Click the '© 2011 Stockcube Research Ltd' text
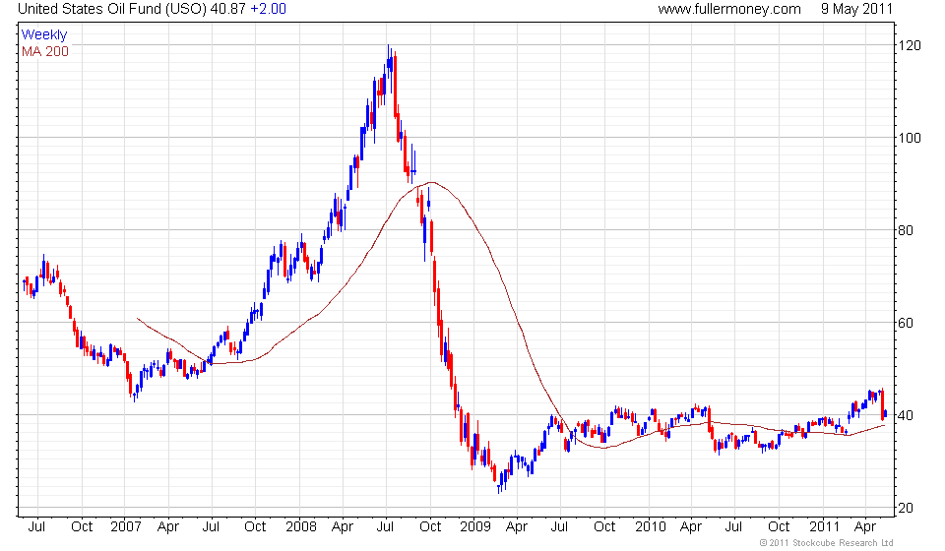 826,543
